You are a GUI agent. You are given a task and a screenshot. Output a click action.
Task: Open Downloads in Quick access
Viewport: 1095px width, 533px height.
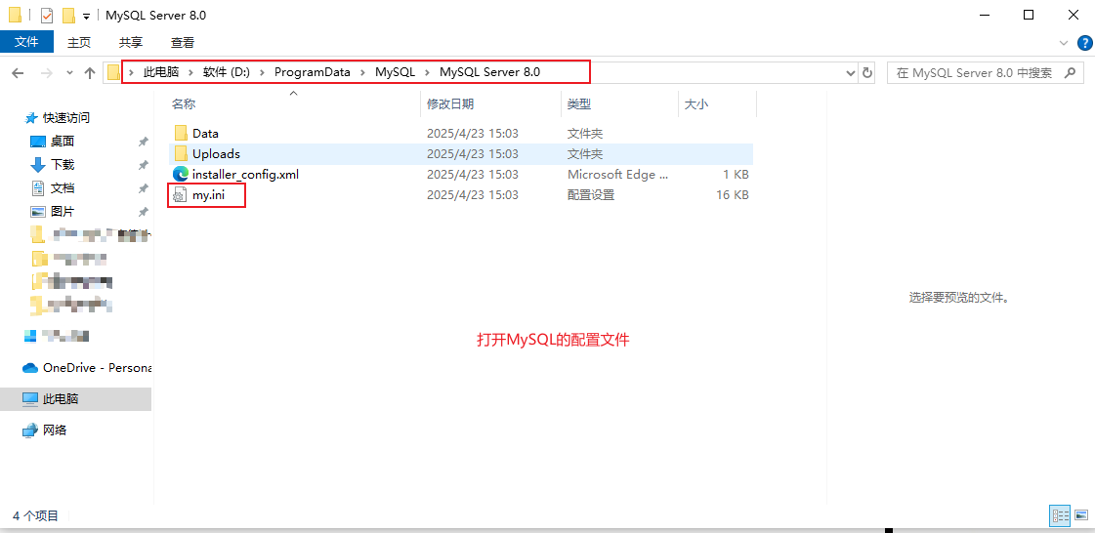63,165
